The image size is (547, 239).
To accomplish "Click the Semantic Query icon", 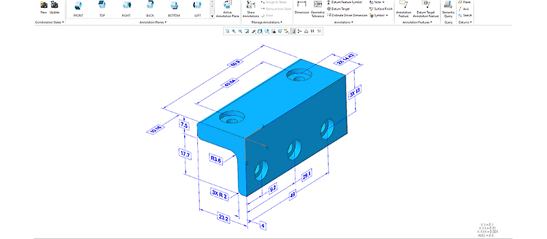I will click(x=448, y=7).
